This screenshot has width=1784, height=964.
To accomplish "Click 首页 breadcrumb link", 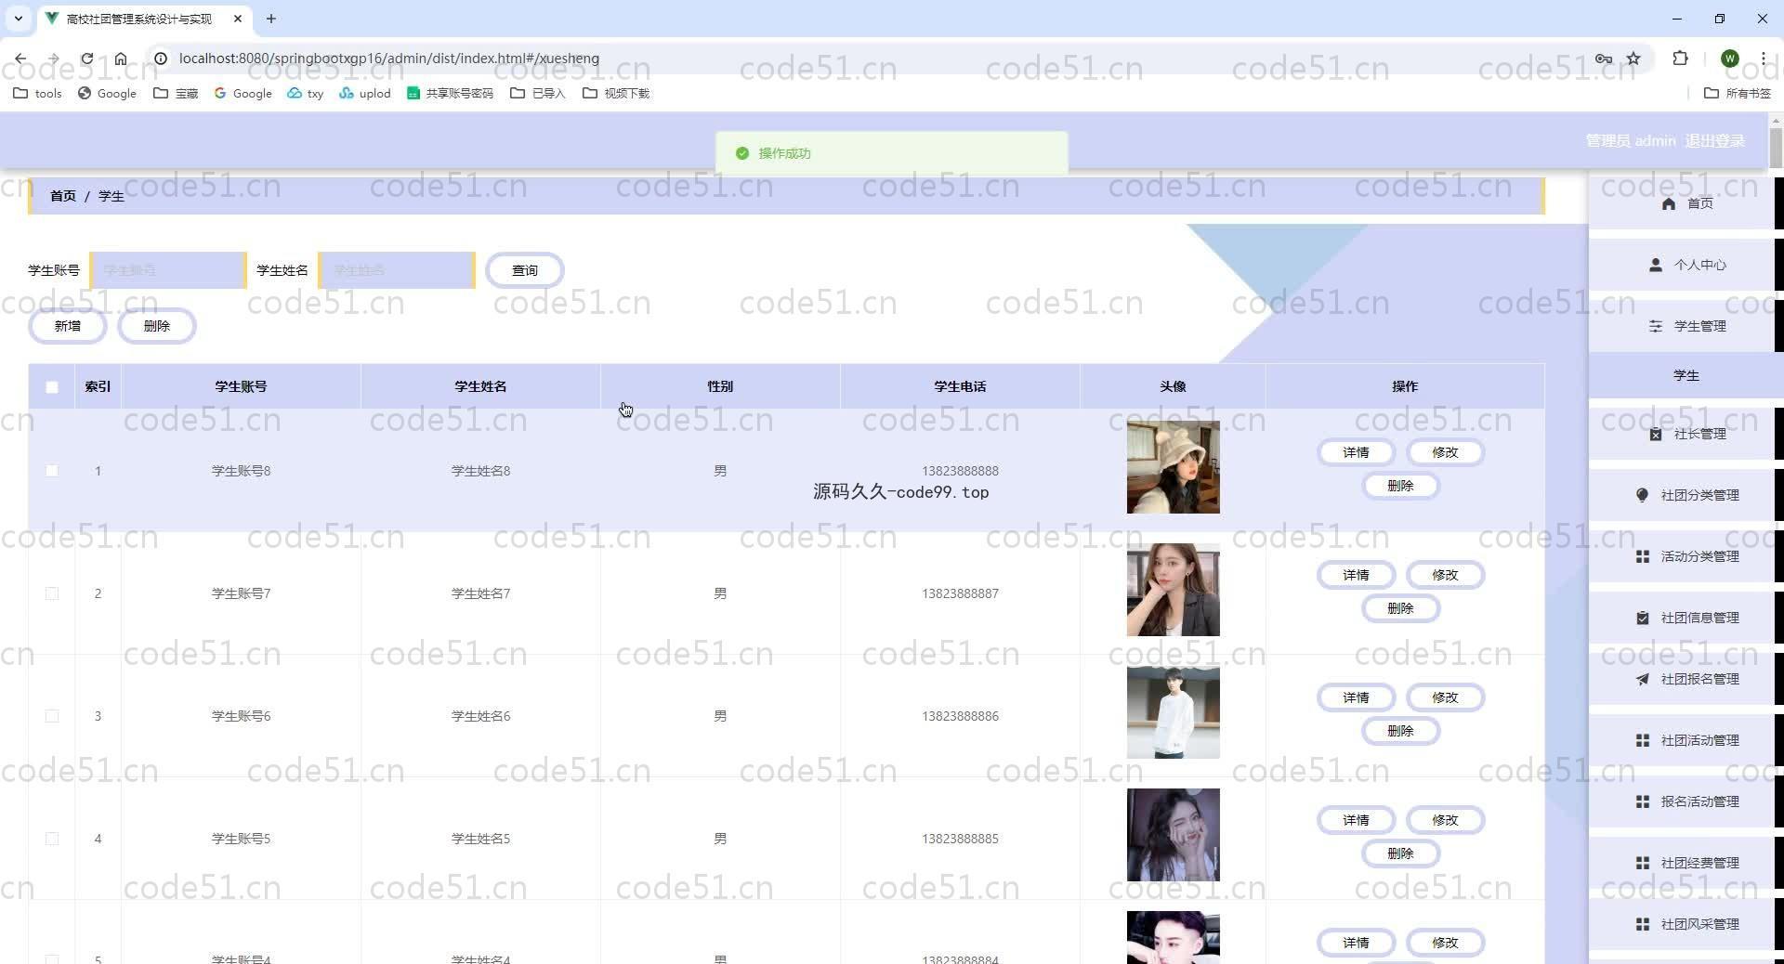I will tap(63, 196).
